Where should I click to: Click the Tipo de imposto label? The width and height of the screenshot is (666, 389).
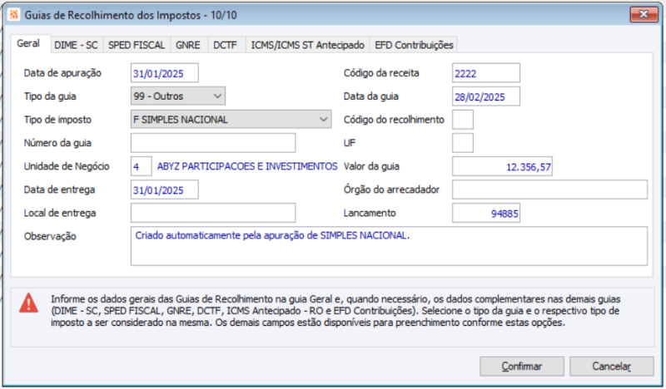coord(57,120)
